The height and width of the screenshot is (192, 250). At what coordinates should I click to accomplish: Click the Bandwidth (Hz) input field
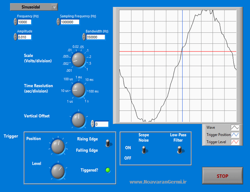click(95, 37)
